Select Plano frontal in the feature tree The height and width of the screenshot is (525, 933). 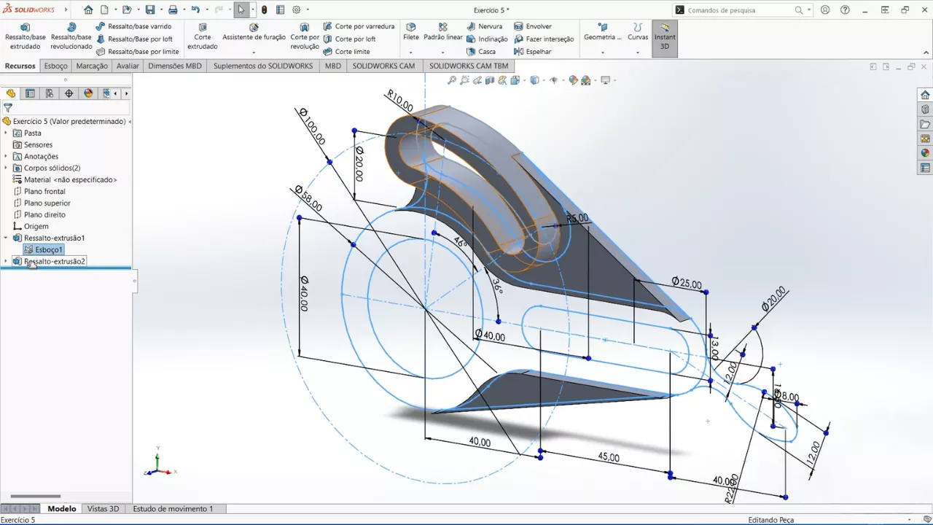[x=44, y=191]
